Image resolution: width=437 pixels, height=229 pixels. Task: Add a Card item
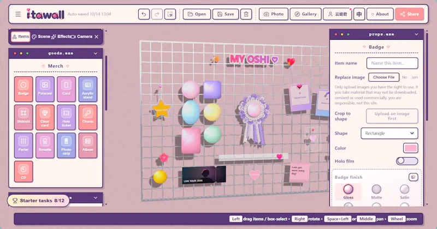point(66,89)
